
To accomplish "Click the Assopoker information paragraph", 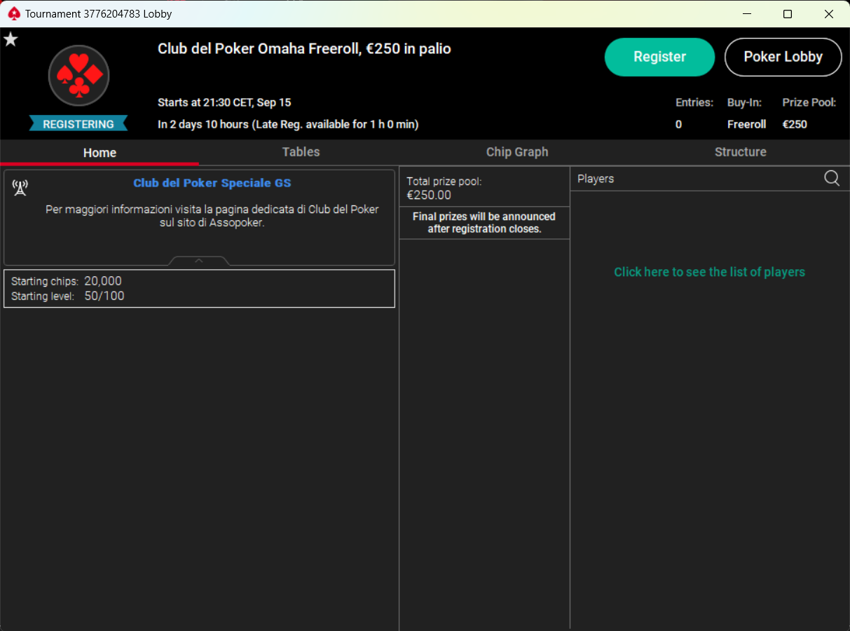I will pyautogui.click(x=212, y=216).
